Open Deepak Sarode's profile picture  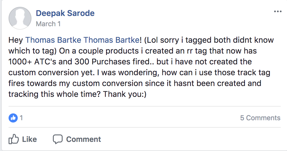20,18
